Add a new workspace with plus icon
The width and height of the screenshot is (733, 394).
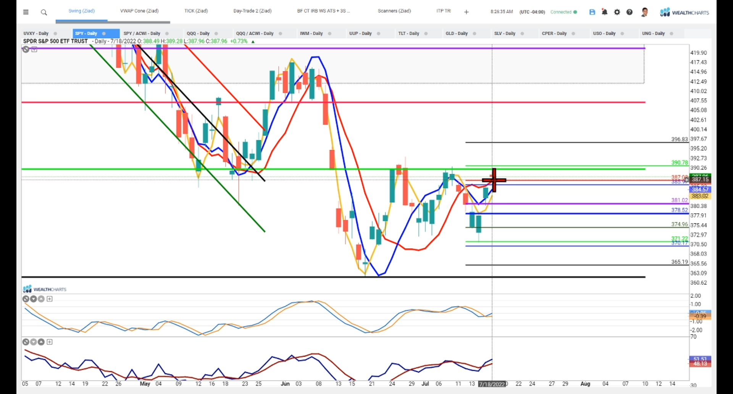point(466,12)
